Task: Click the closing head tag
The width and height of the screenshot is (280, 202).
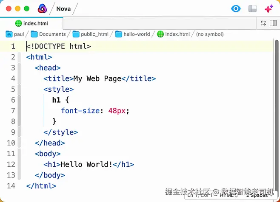Action: tap(50, 143)
